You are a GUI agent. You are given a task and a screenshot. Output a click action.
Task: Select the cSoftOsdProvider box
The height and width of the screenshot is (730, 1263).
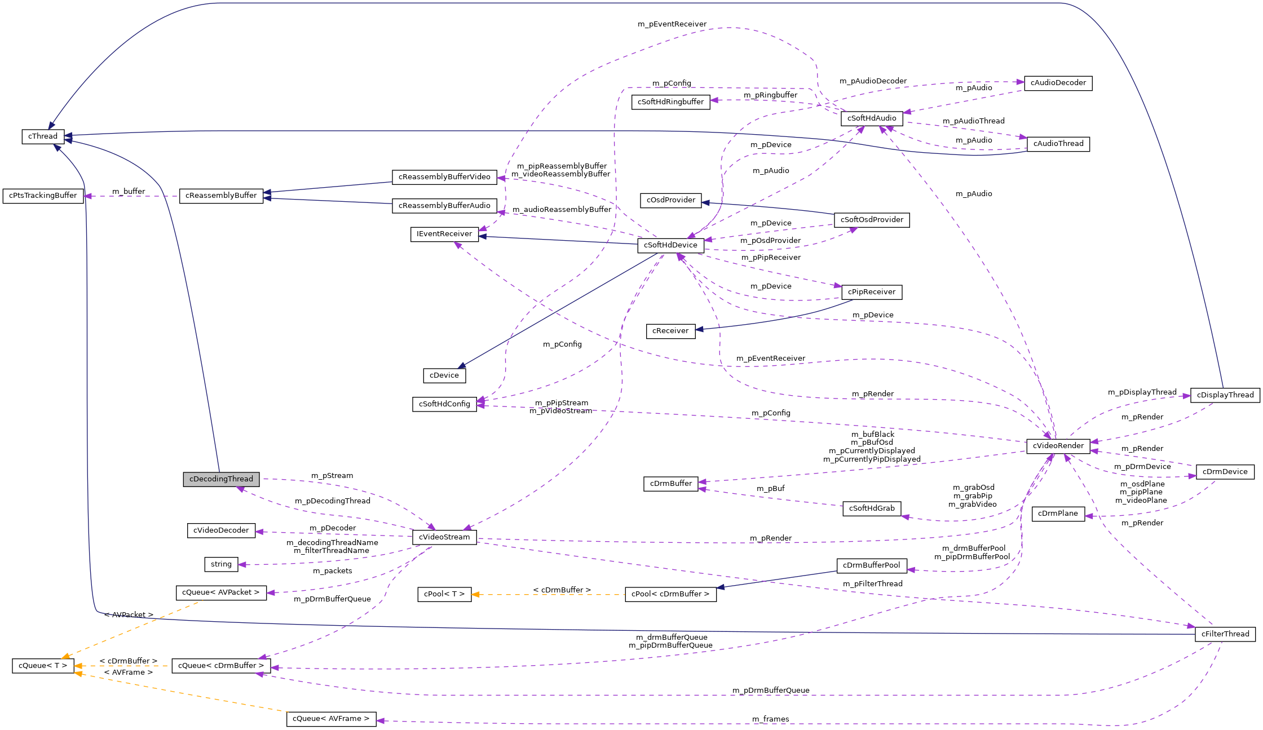click(x=872, y=220)
